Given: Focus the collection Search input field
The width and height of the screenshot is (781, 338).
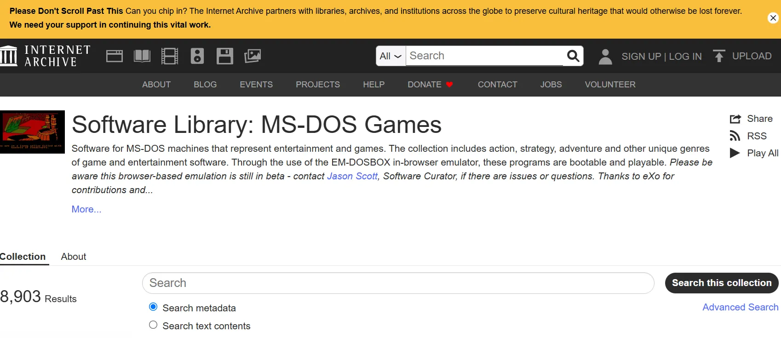Looking at the screenshot, I should click(x=398, y=283).
